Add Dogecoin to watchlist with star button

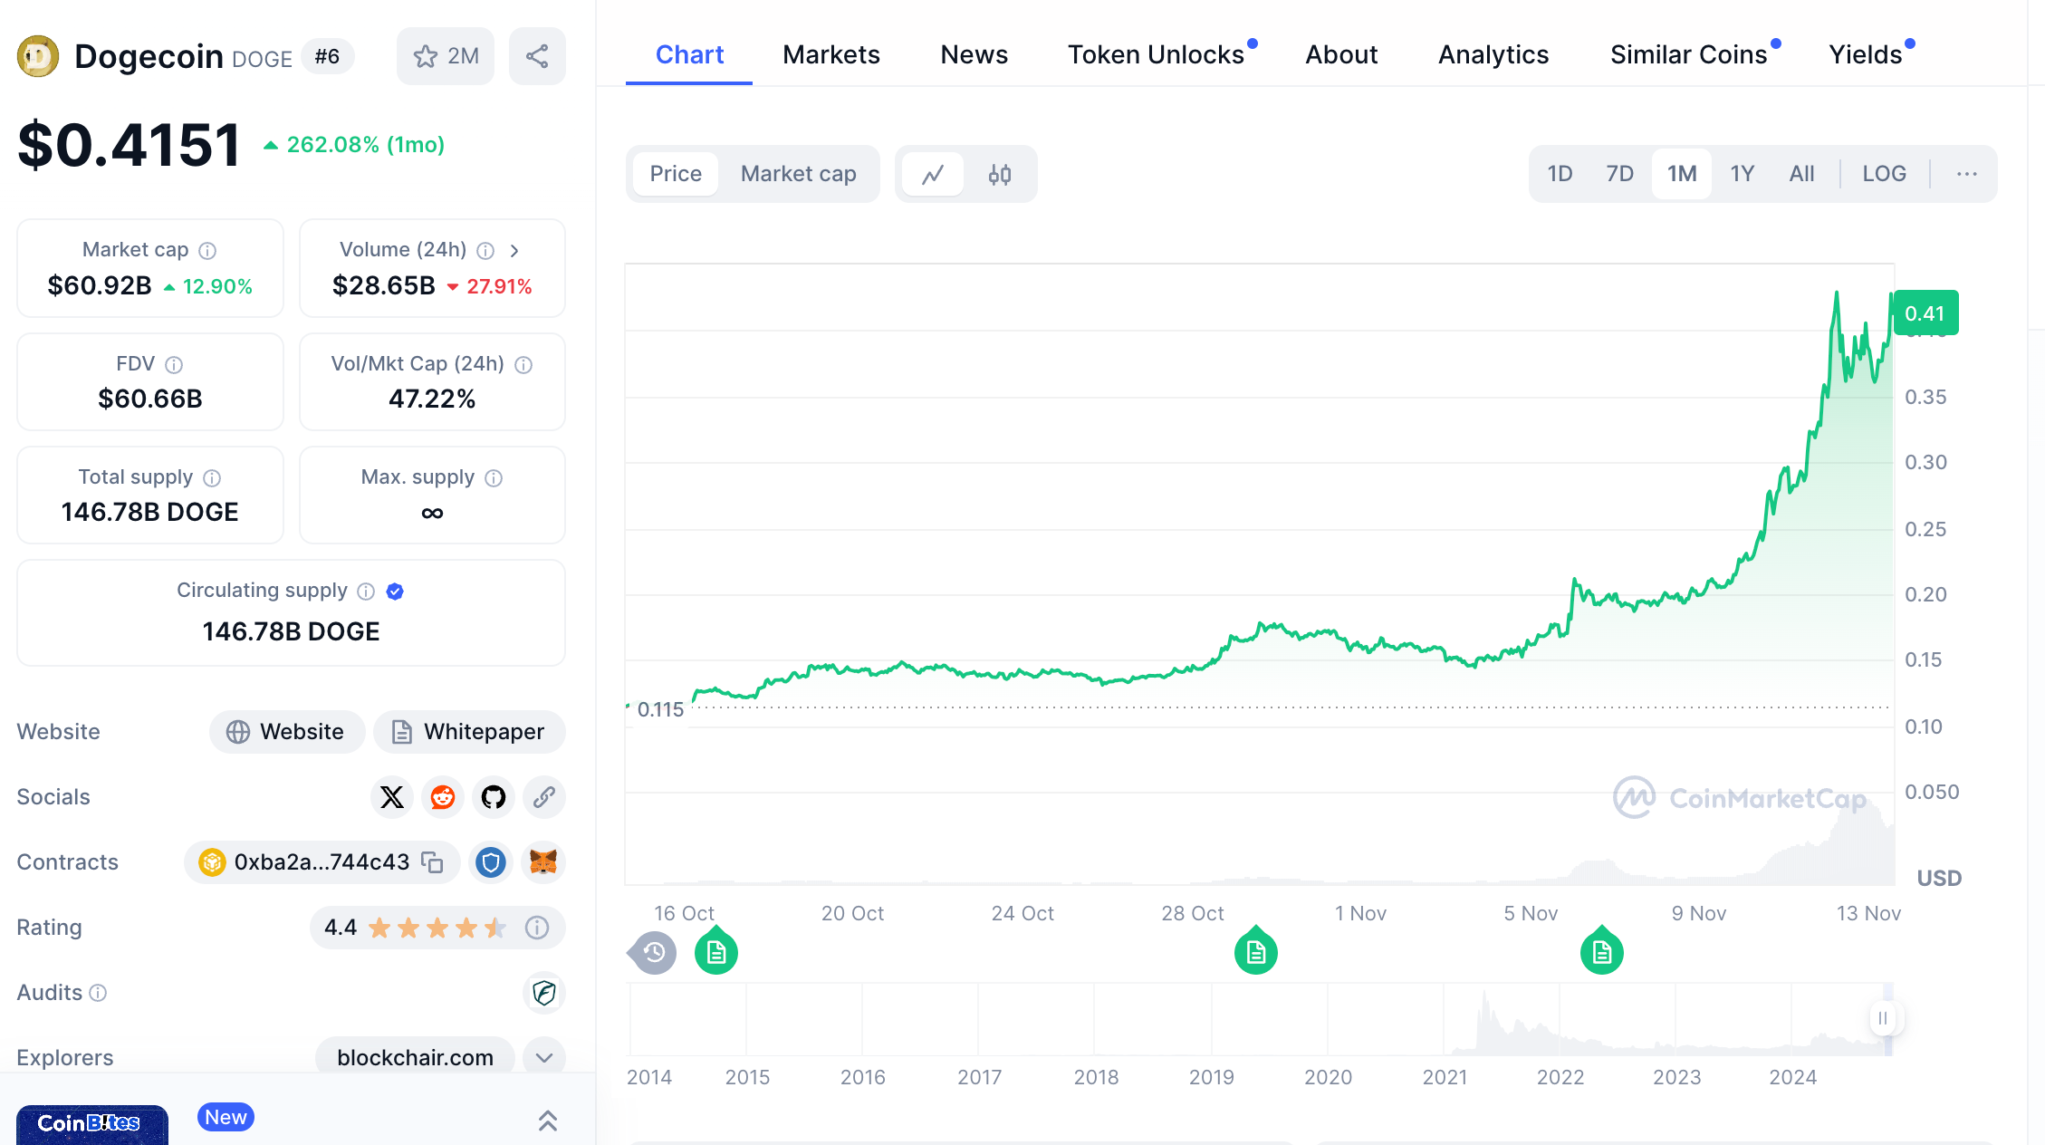coord(446,56)
